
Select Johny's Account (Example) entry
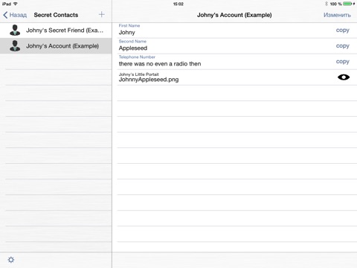click(56, 46)
